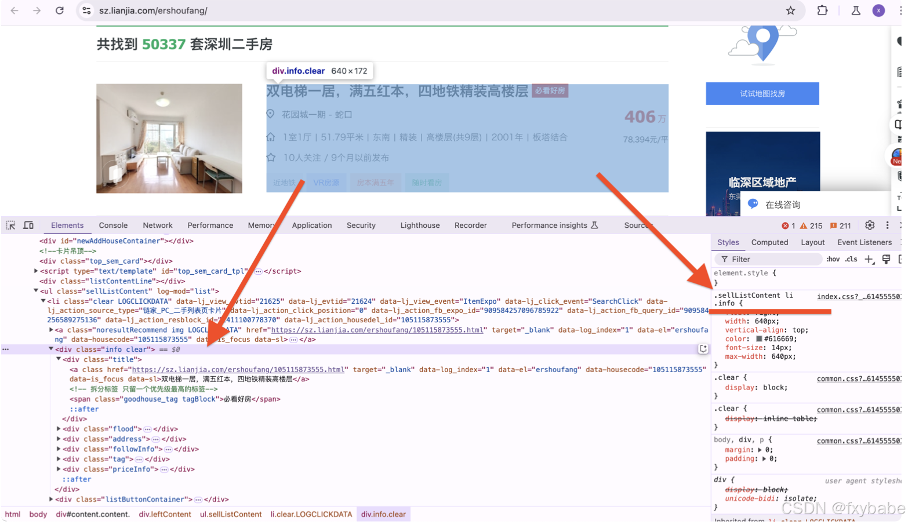Viewport: 908px width, 524px height.
Task: Open the browser extensions puzzle icon
Action: pyautogui.click(x=822, y=10)
